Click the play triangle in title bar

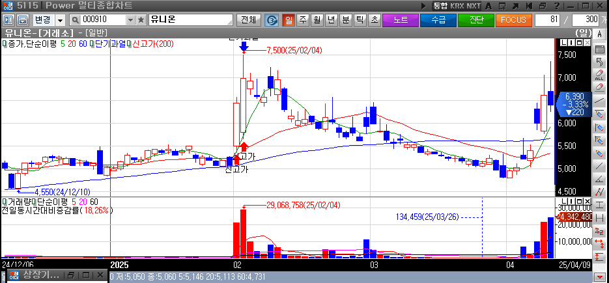click(x=424, y=7)
